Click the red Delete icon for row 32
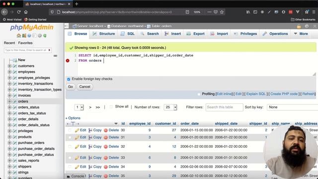Image resolution: width=318 pixels, height=179 pixels. [x=105, y=147]
